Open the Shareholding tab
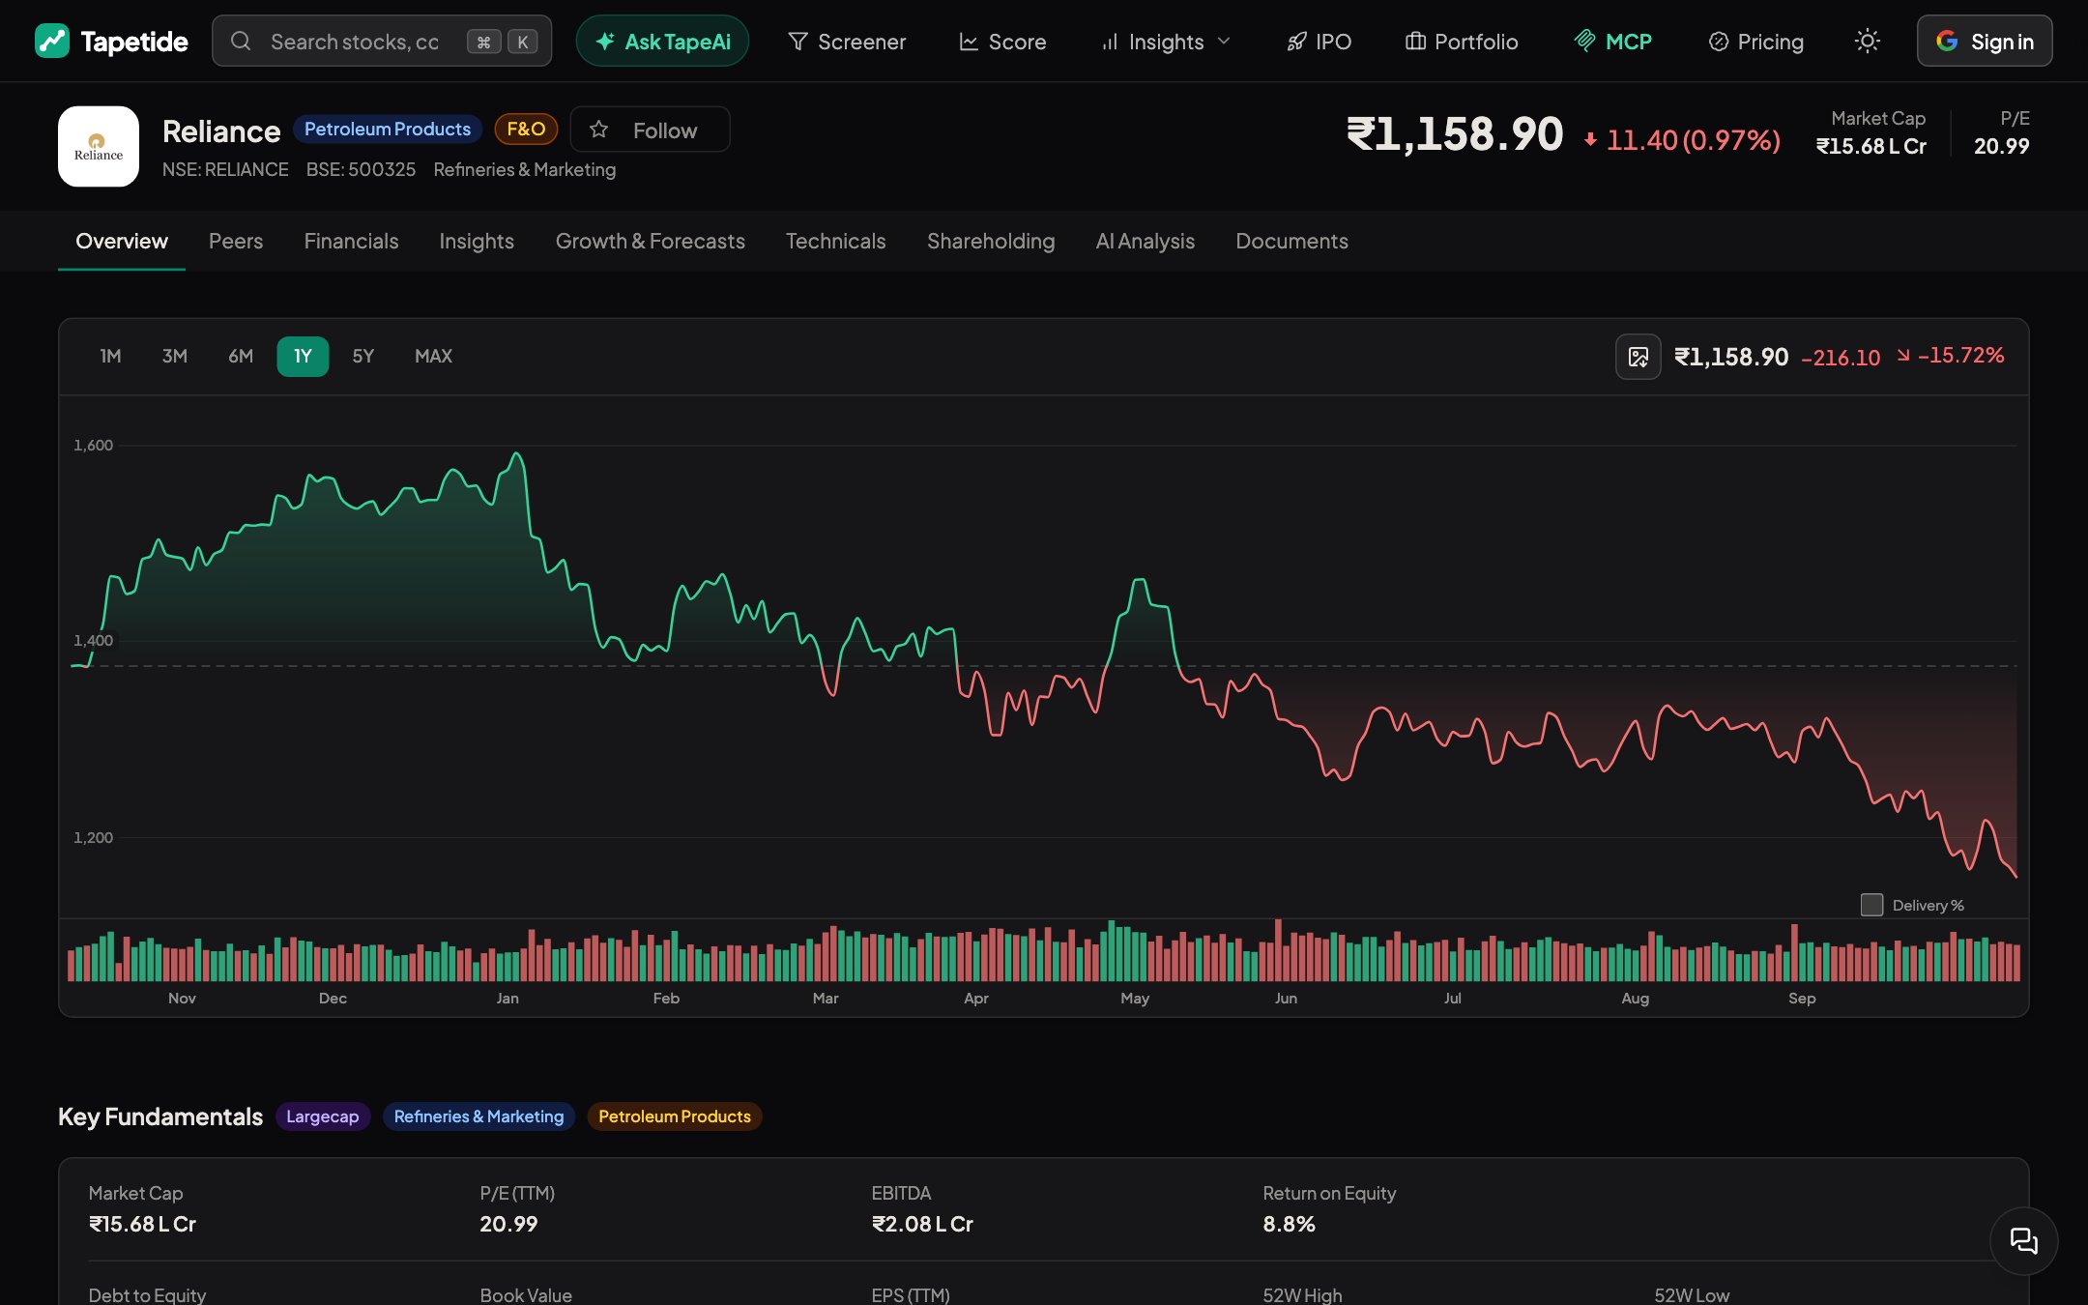This screenshot has width=2088, height=1305. click(991, 241)
